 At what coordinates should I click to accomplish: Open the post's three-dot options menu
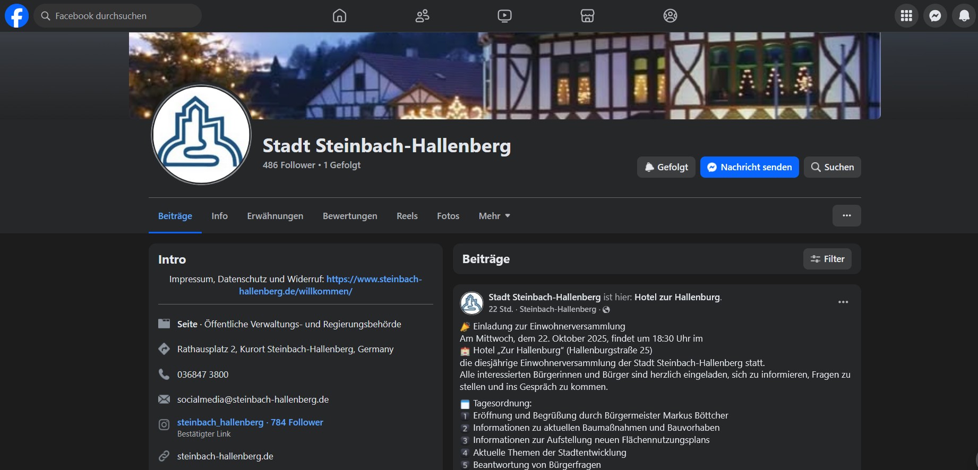pyautogui.click(x=843, y=302)
